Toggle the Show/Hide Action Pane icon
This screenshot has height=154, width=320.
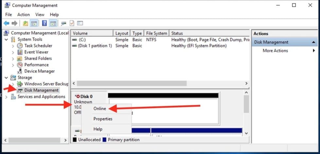click(53, 23)
